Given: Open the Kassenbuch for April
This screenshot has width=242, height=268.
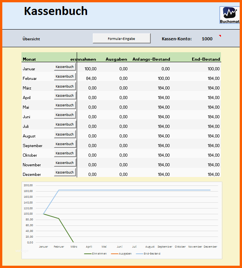Looking at the screenshot, I should click(x=65, y=96).
